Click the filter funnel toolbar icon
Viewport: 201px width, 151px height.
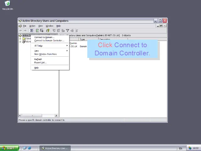(x=67, y=31)
